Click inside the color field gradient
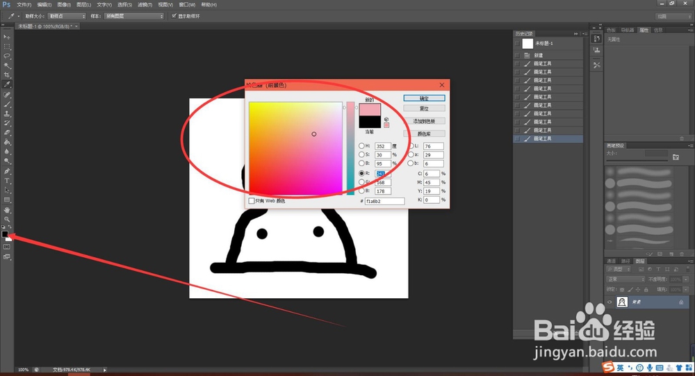695x376 pixels. (x=295, y=148)
